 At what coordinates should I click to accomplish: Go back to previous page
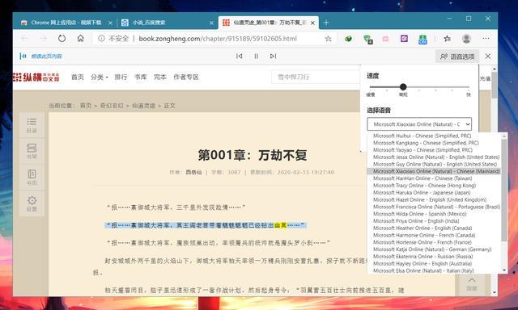tap(25, 39)
